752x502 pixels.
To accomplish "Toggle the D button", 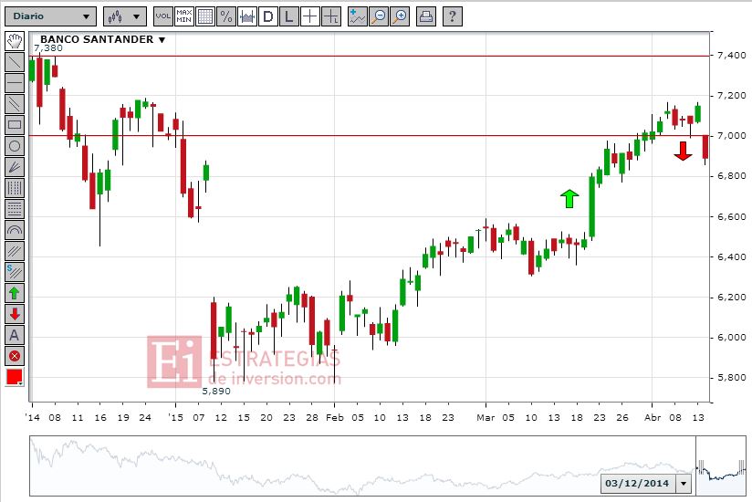I will tap(268, 16).
